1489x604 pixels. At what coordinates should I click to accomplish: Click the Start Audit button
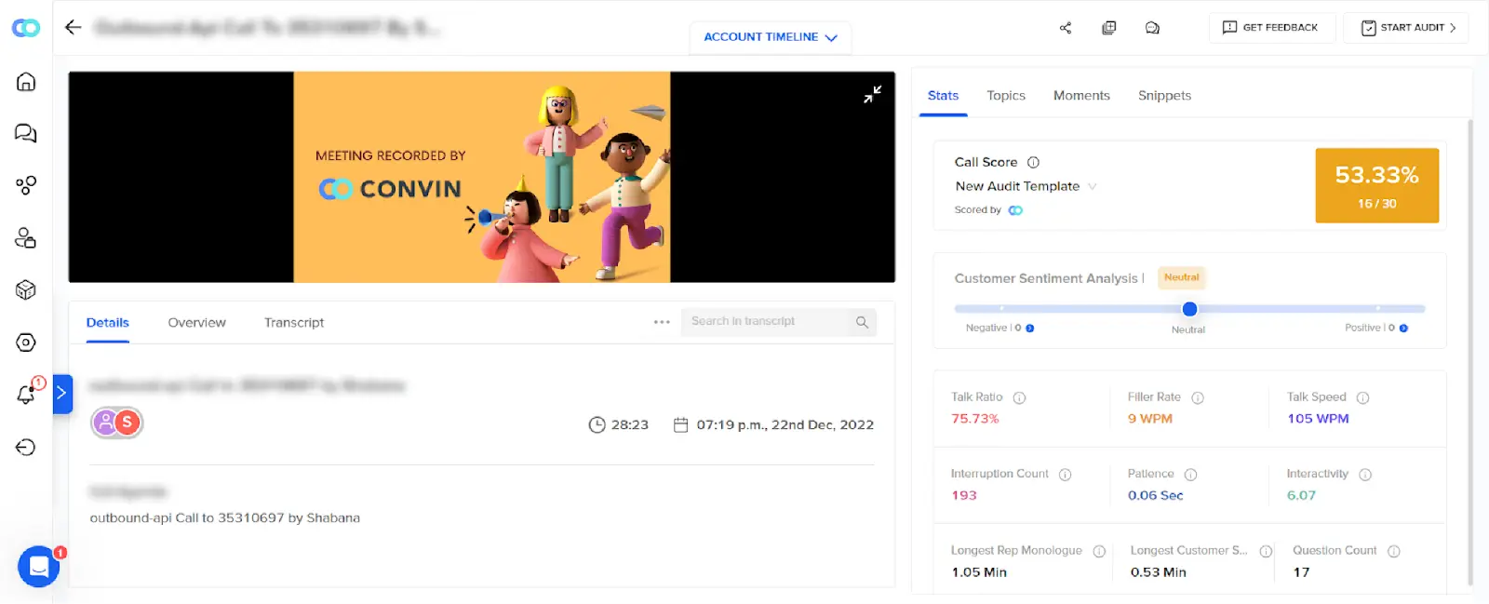click(1406, 28)
